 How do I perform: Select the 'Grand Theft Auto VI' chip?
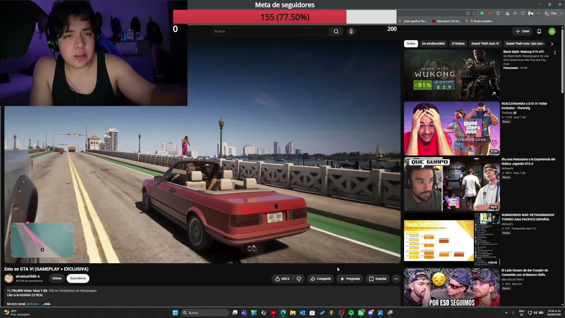click(485, 44)
